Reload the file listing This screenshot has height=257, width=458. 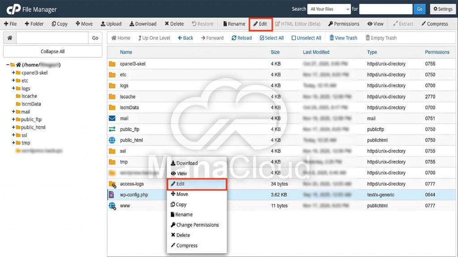pos(242,38)
